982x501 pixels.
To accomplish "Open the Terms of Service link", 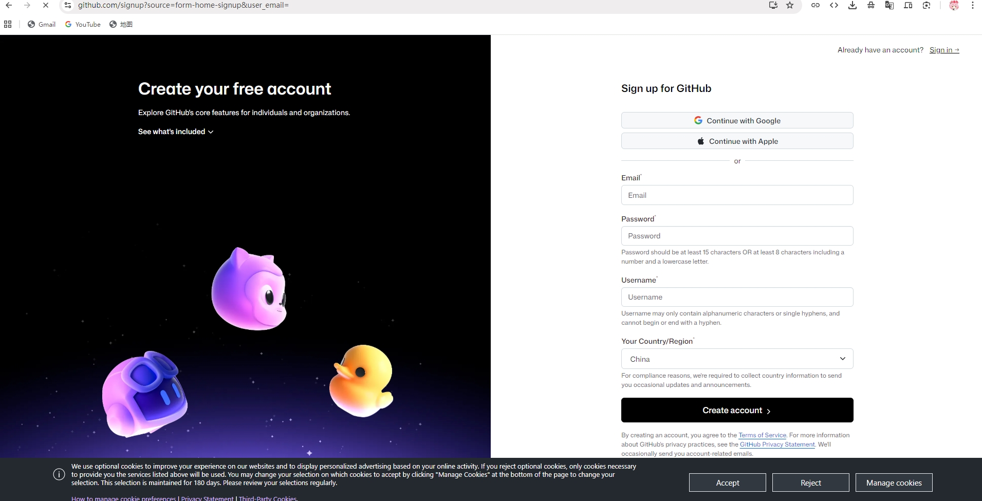I will point(762,435).
